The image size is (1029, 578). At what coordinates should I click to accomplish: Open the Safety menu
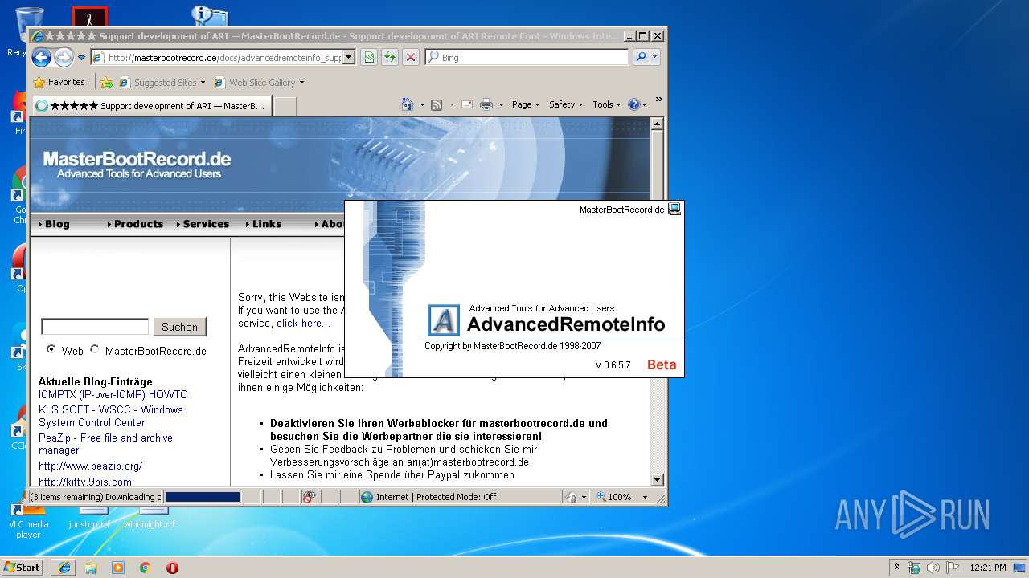566,104
